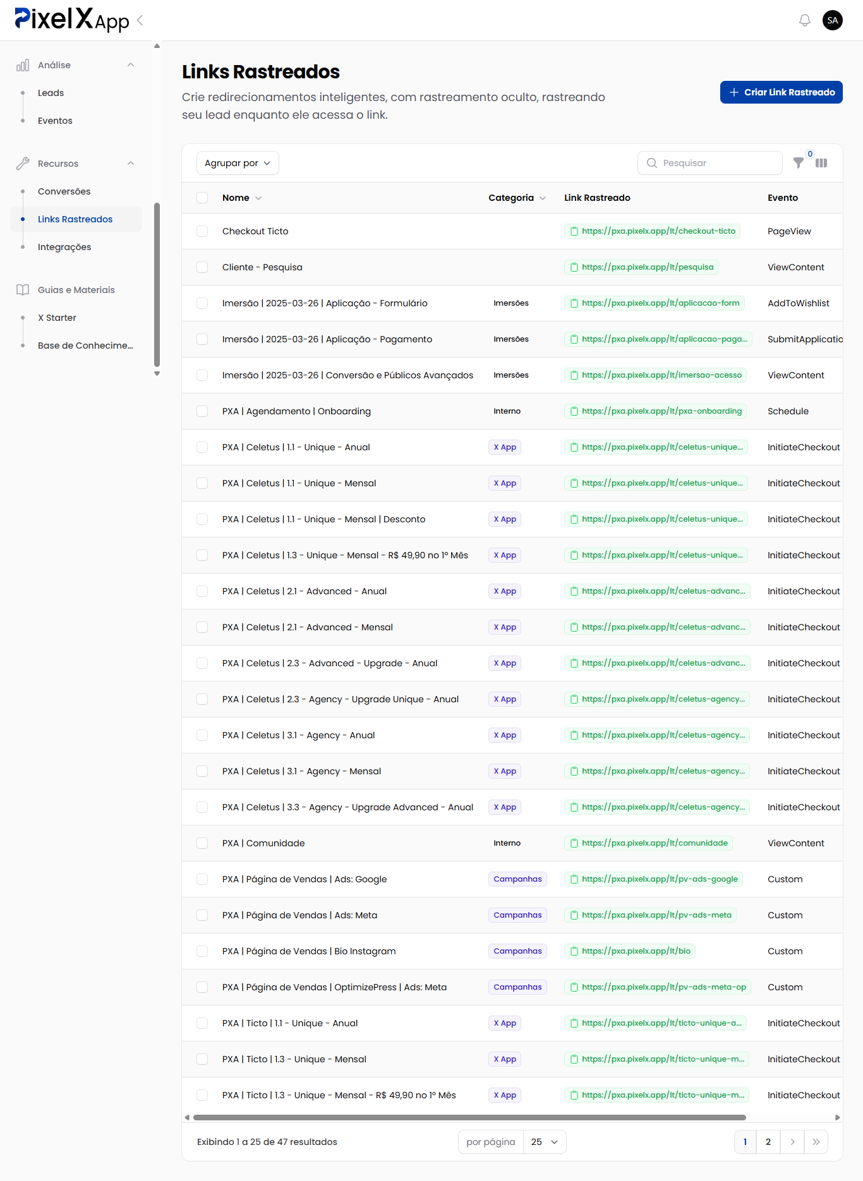Go to next page arrow
The image size is (863, 1181).
[x=792, y=1142]
